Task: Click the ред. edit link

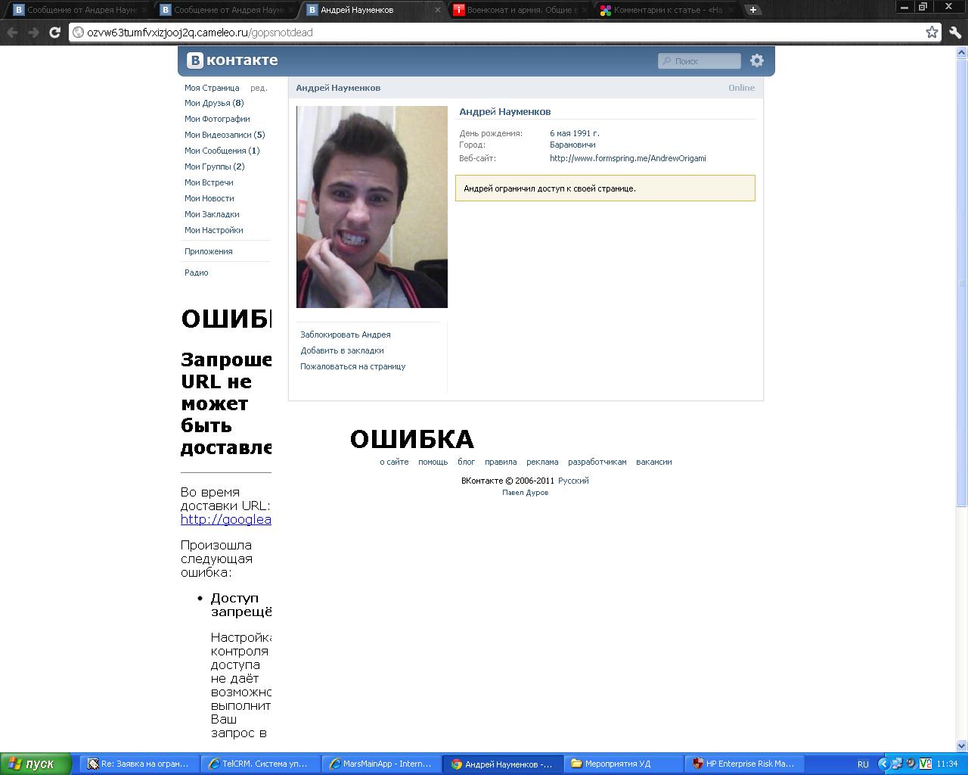Action: click(x=259, y=88)
